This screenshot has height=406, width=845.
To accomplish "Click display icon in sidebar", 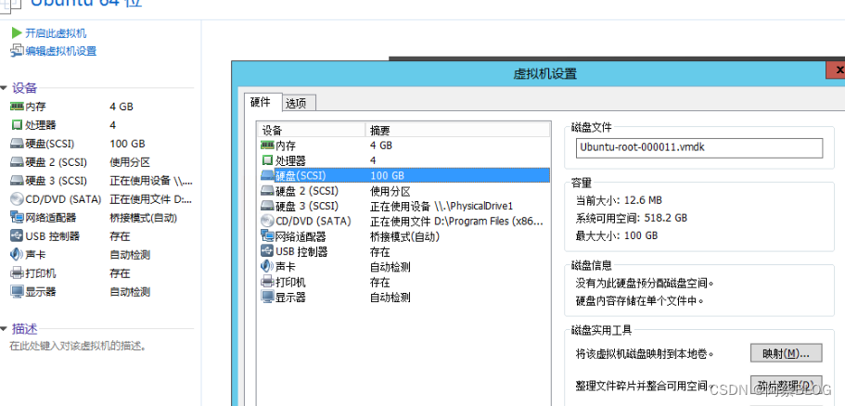I will click(x=18, y=292).
